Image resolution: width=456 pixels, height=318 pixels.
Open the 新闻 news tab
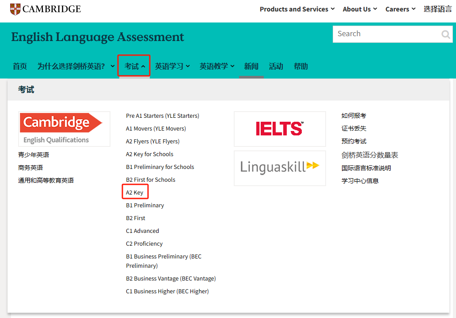pos(251,66)
